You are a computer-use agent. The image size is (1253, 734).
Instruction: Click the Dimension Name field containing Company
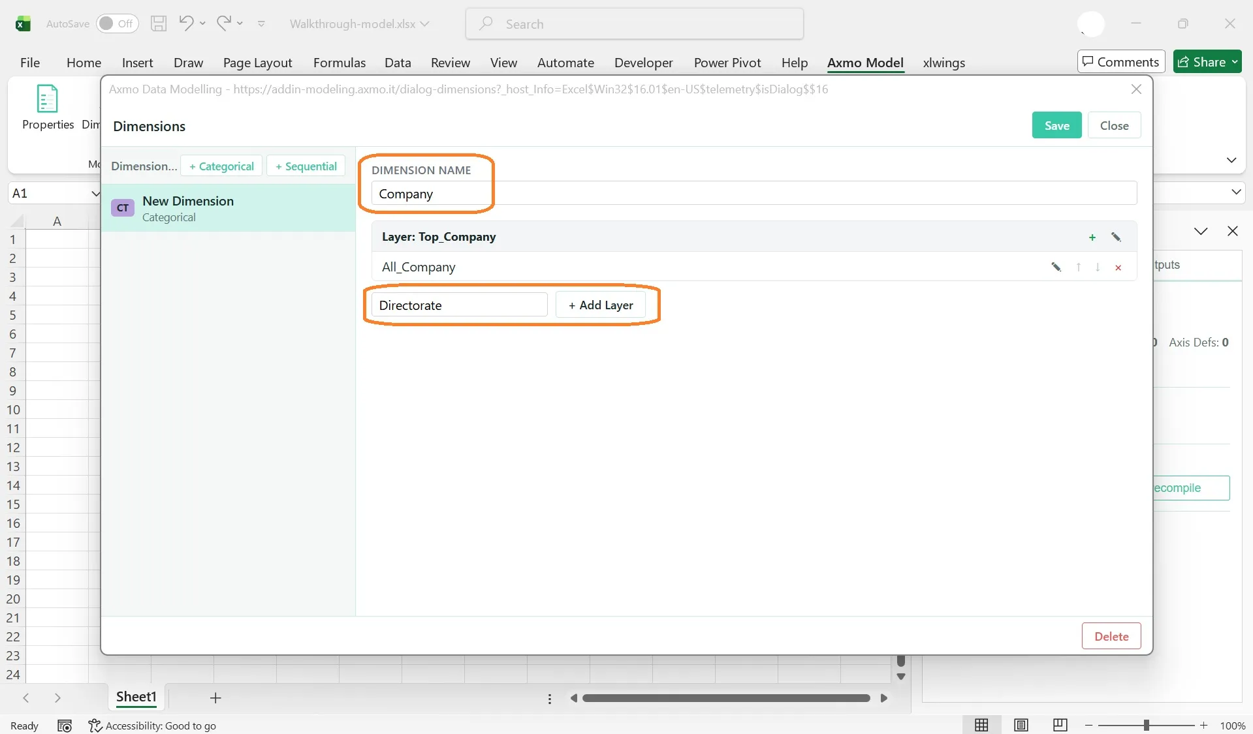click(x=754, y=193)
